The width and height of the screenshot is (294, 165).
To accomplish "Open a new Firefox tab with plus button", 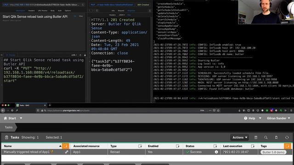I will click(x=50, y=105).
